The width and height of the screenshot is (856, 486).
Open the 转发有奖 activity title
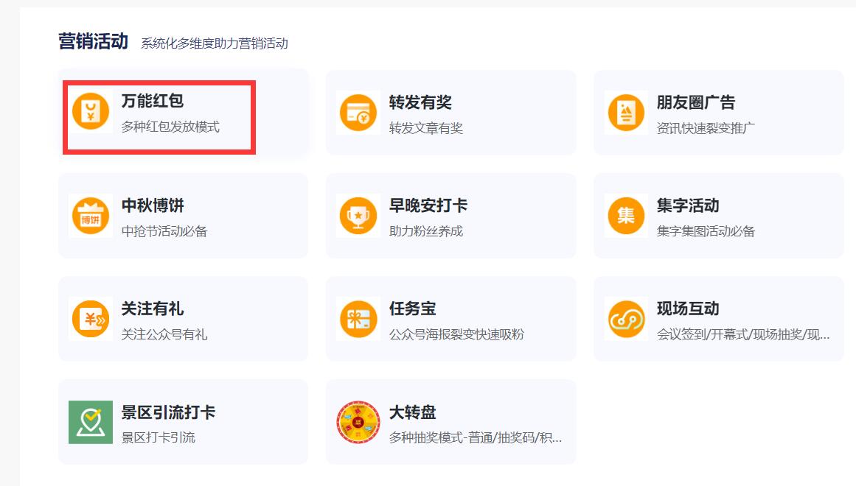(420, 102)
